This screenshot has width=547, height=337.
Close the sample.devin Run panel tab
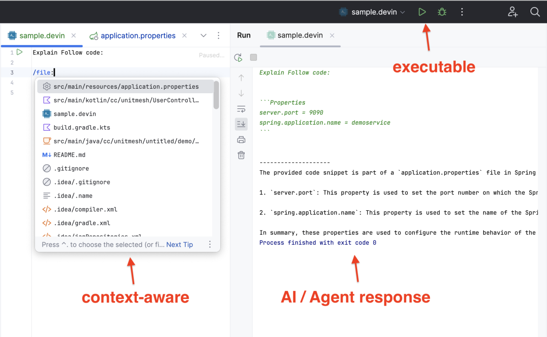(332, 35)
